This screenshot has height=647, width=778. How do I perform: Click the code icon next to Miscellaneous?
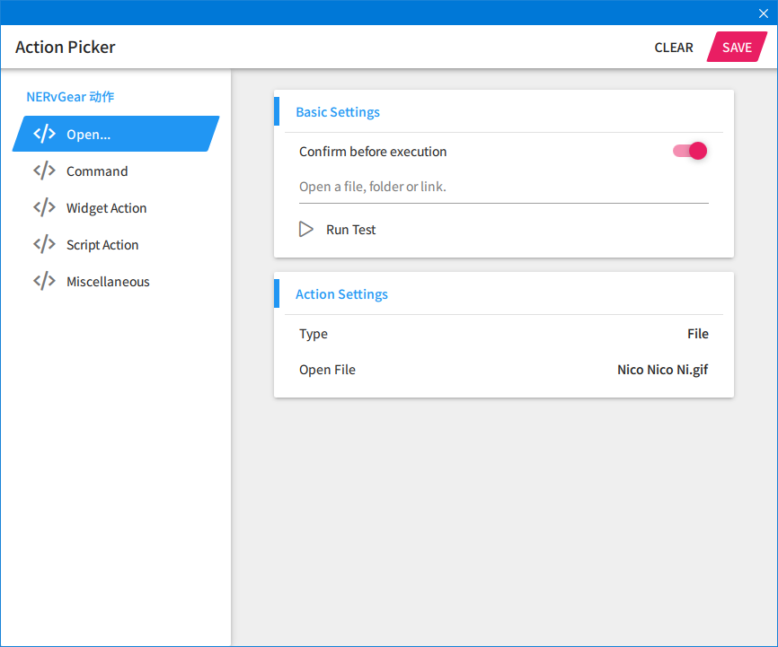point(44,282)
